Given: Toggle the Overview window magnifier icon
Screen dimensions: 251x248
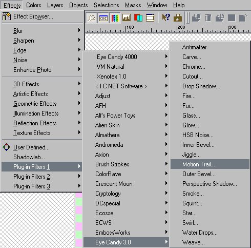Looking at the screenshot, I should [92, 18].
